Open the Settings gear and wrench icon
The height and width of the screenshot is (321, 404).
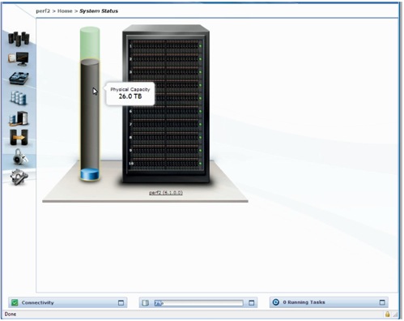19,177
